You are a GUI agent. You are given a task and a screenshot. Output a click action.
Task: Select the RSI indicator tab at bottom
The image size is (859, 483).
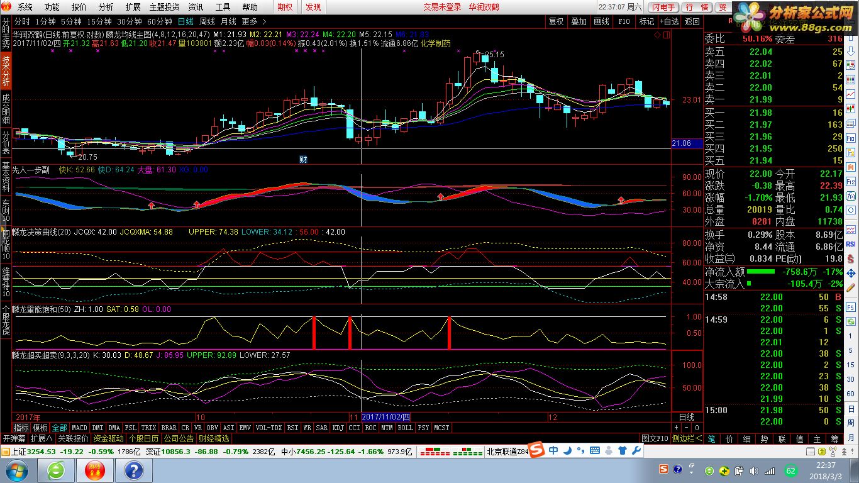[292, 428]
